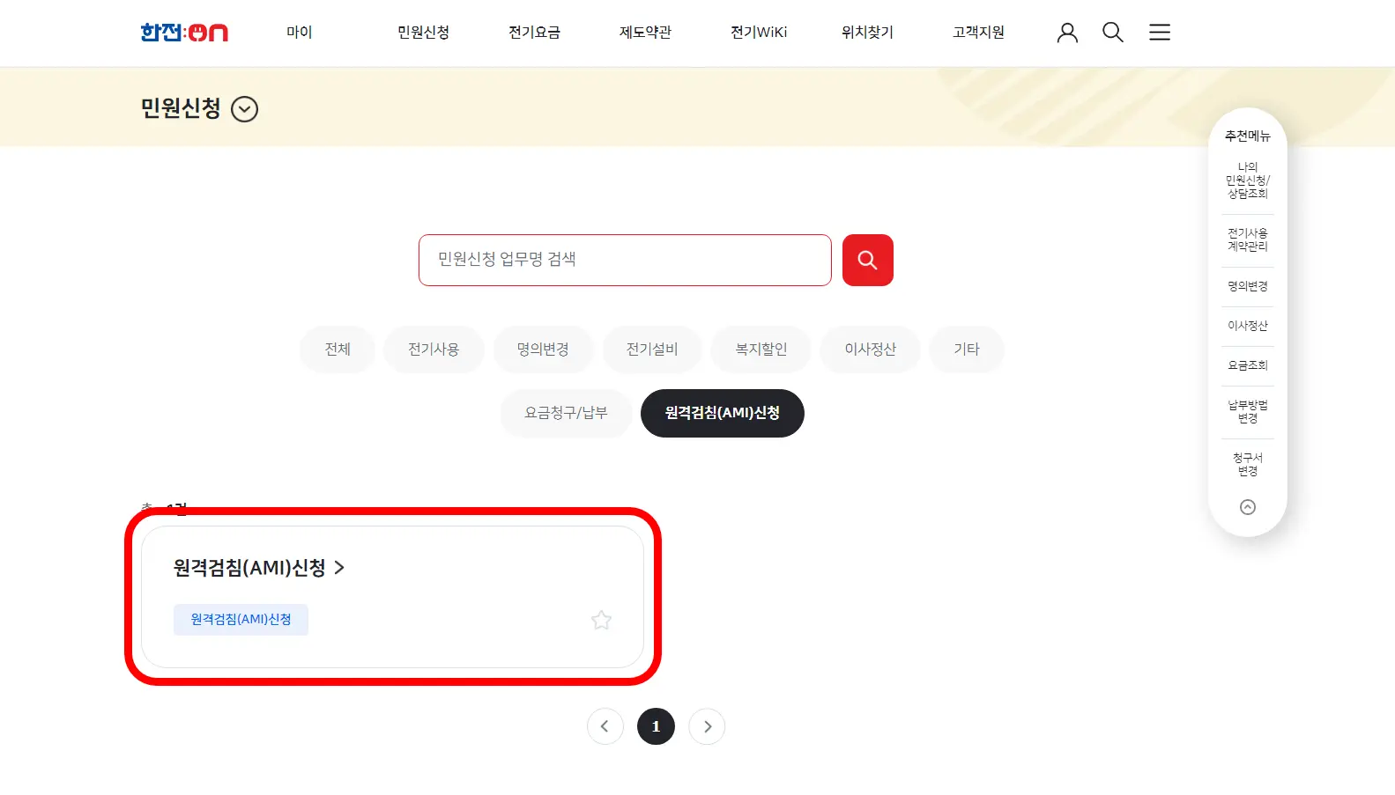The image size is (1395, 795).
Task: Select the 복지할인 category filter
Action: (x=761, y=350)
